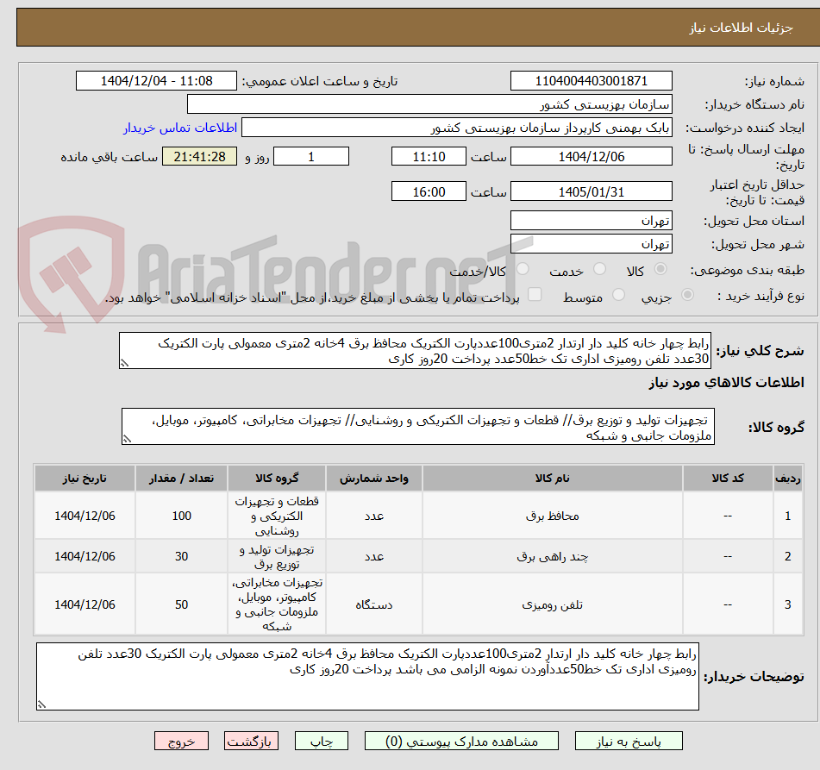
Task: Click the remaining time 21:41:28 field
Action: click(199, 156)
